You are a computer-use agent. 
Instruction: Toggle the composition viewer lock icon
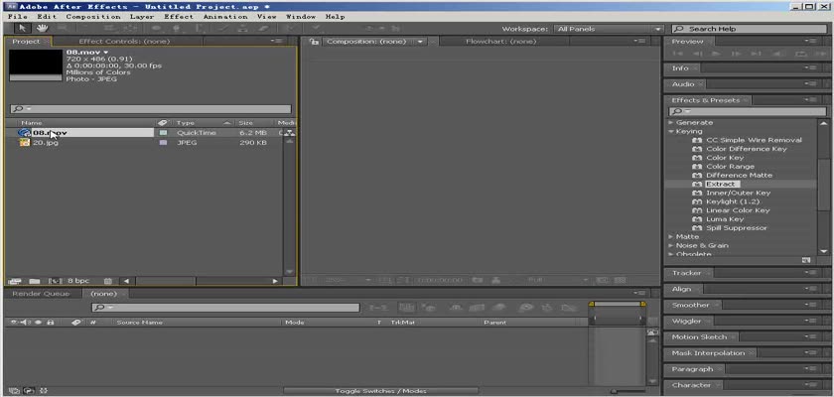pyautogui.click(x=315, y=42)
